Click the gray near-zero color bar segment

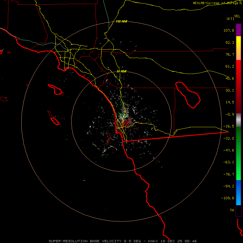point(238,120)
